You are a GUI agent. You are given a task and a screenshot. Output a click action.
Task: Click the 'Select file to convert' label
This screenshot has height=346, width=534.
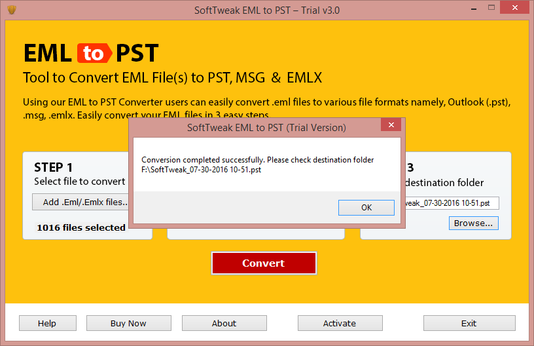pyautogui.click(x=80, y=182)
